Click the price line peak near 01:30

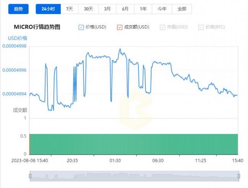[120, 49]
